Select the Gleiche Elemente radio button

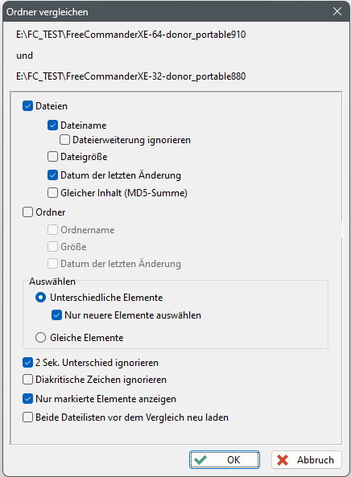pyautogui.click(x=41, y=337)
